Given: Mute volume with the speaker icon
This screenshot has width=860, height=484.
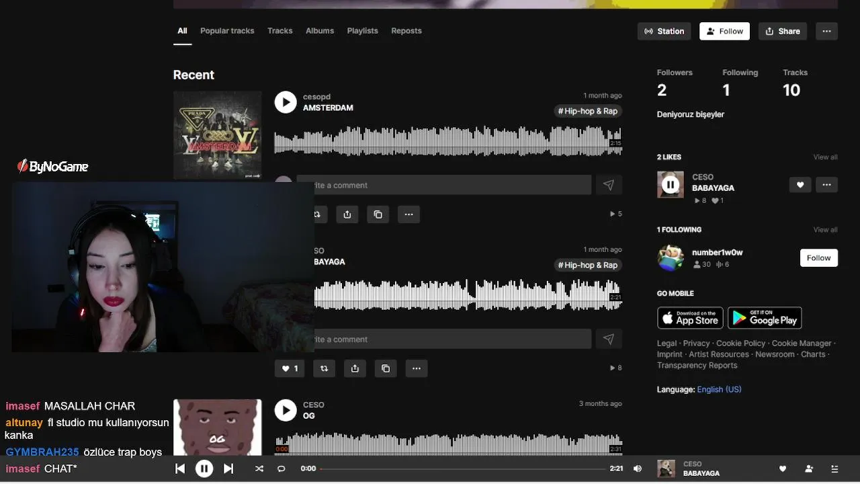Looking at the screenshot, I should (638, 469).
